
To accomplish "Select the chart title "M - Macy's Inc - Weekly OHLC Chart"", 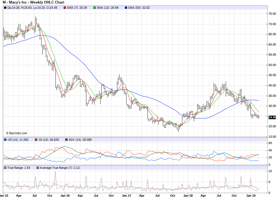I will 33,2.
